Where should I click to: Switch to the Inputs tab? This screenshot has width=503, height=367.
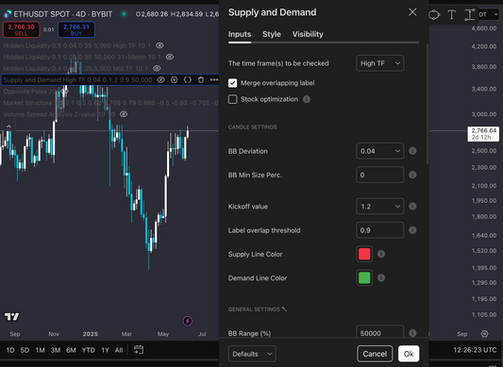[240, 34]
